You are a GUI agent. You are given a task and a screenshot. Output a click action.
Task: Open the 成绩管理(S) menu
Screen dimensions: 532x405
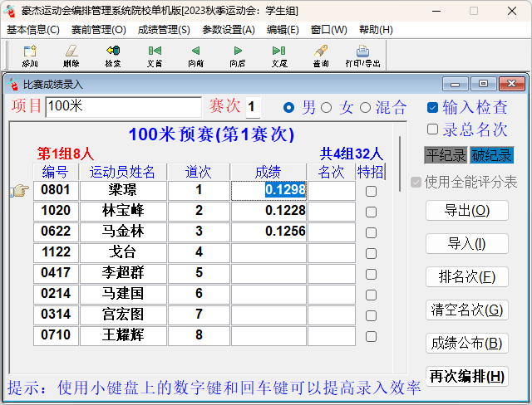tap(164, 30)
